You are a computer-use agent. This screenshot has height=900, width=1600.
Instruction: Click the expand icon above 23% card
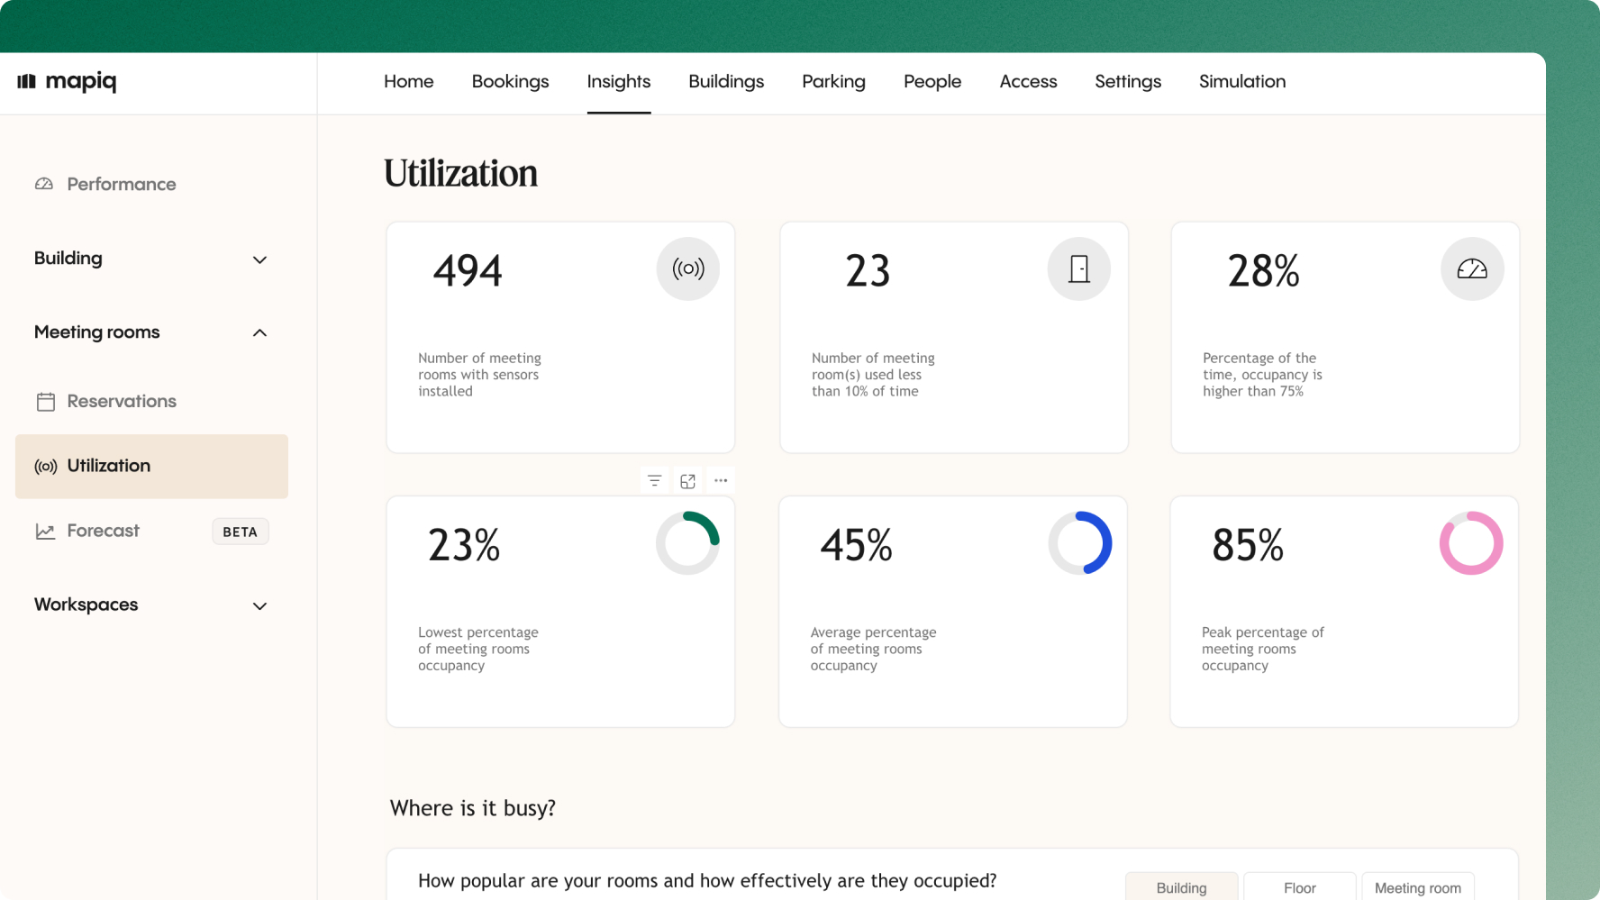[687, 481]
